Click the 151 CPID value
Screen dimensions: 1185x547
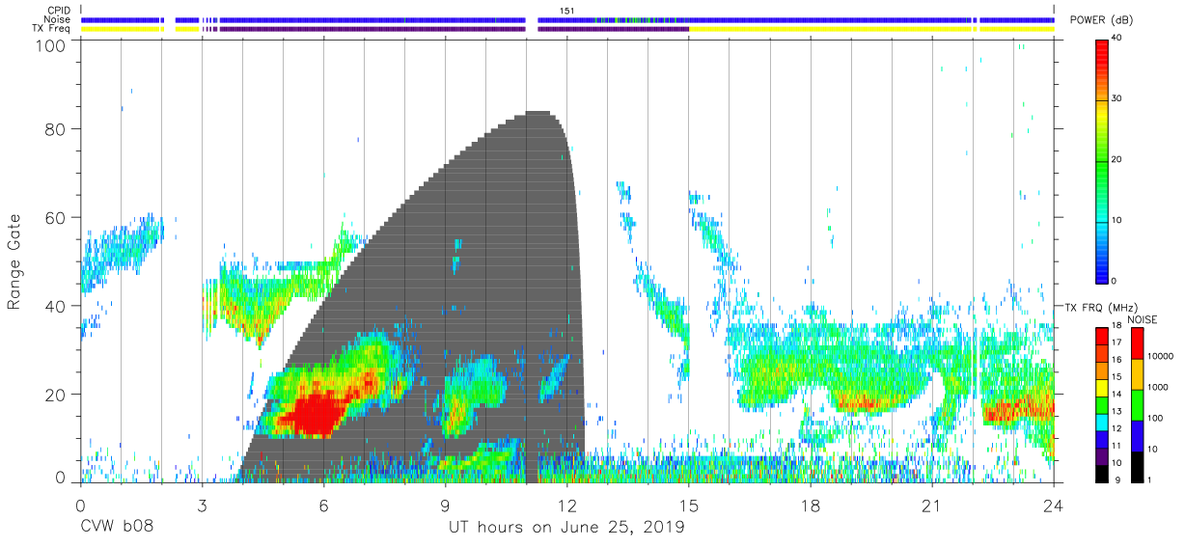566,11
